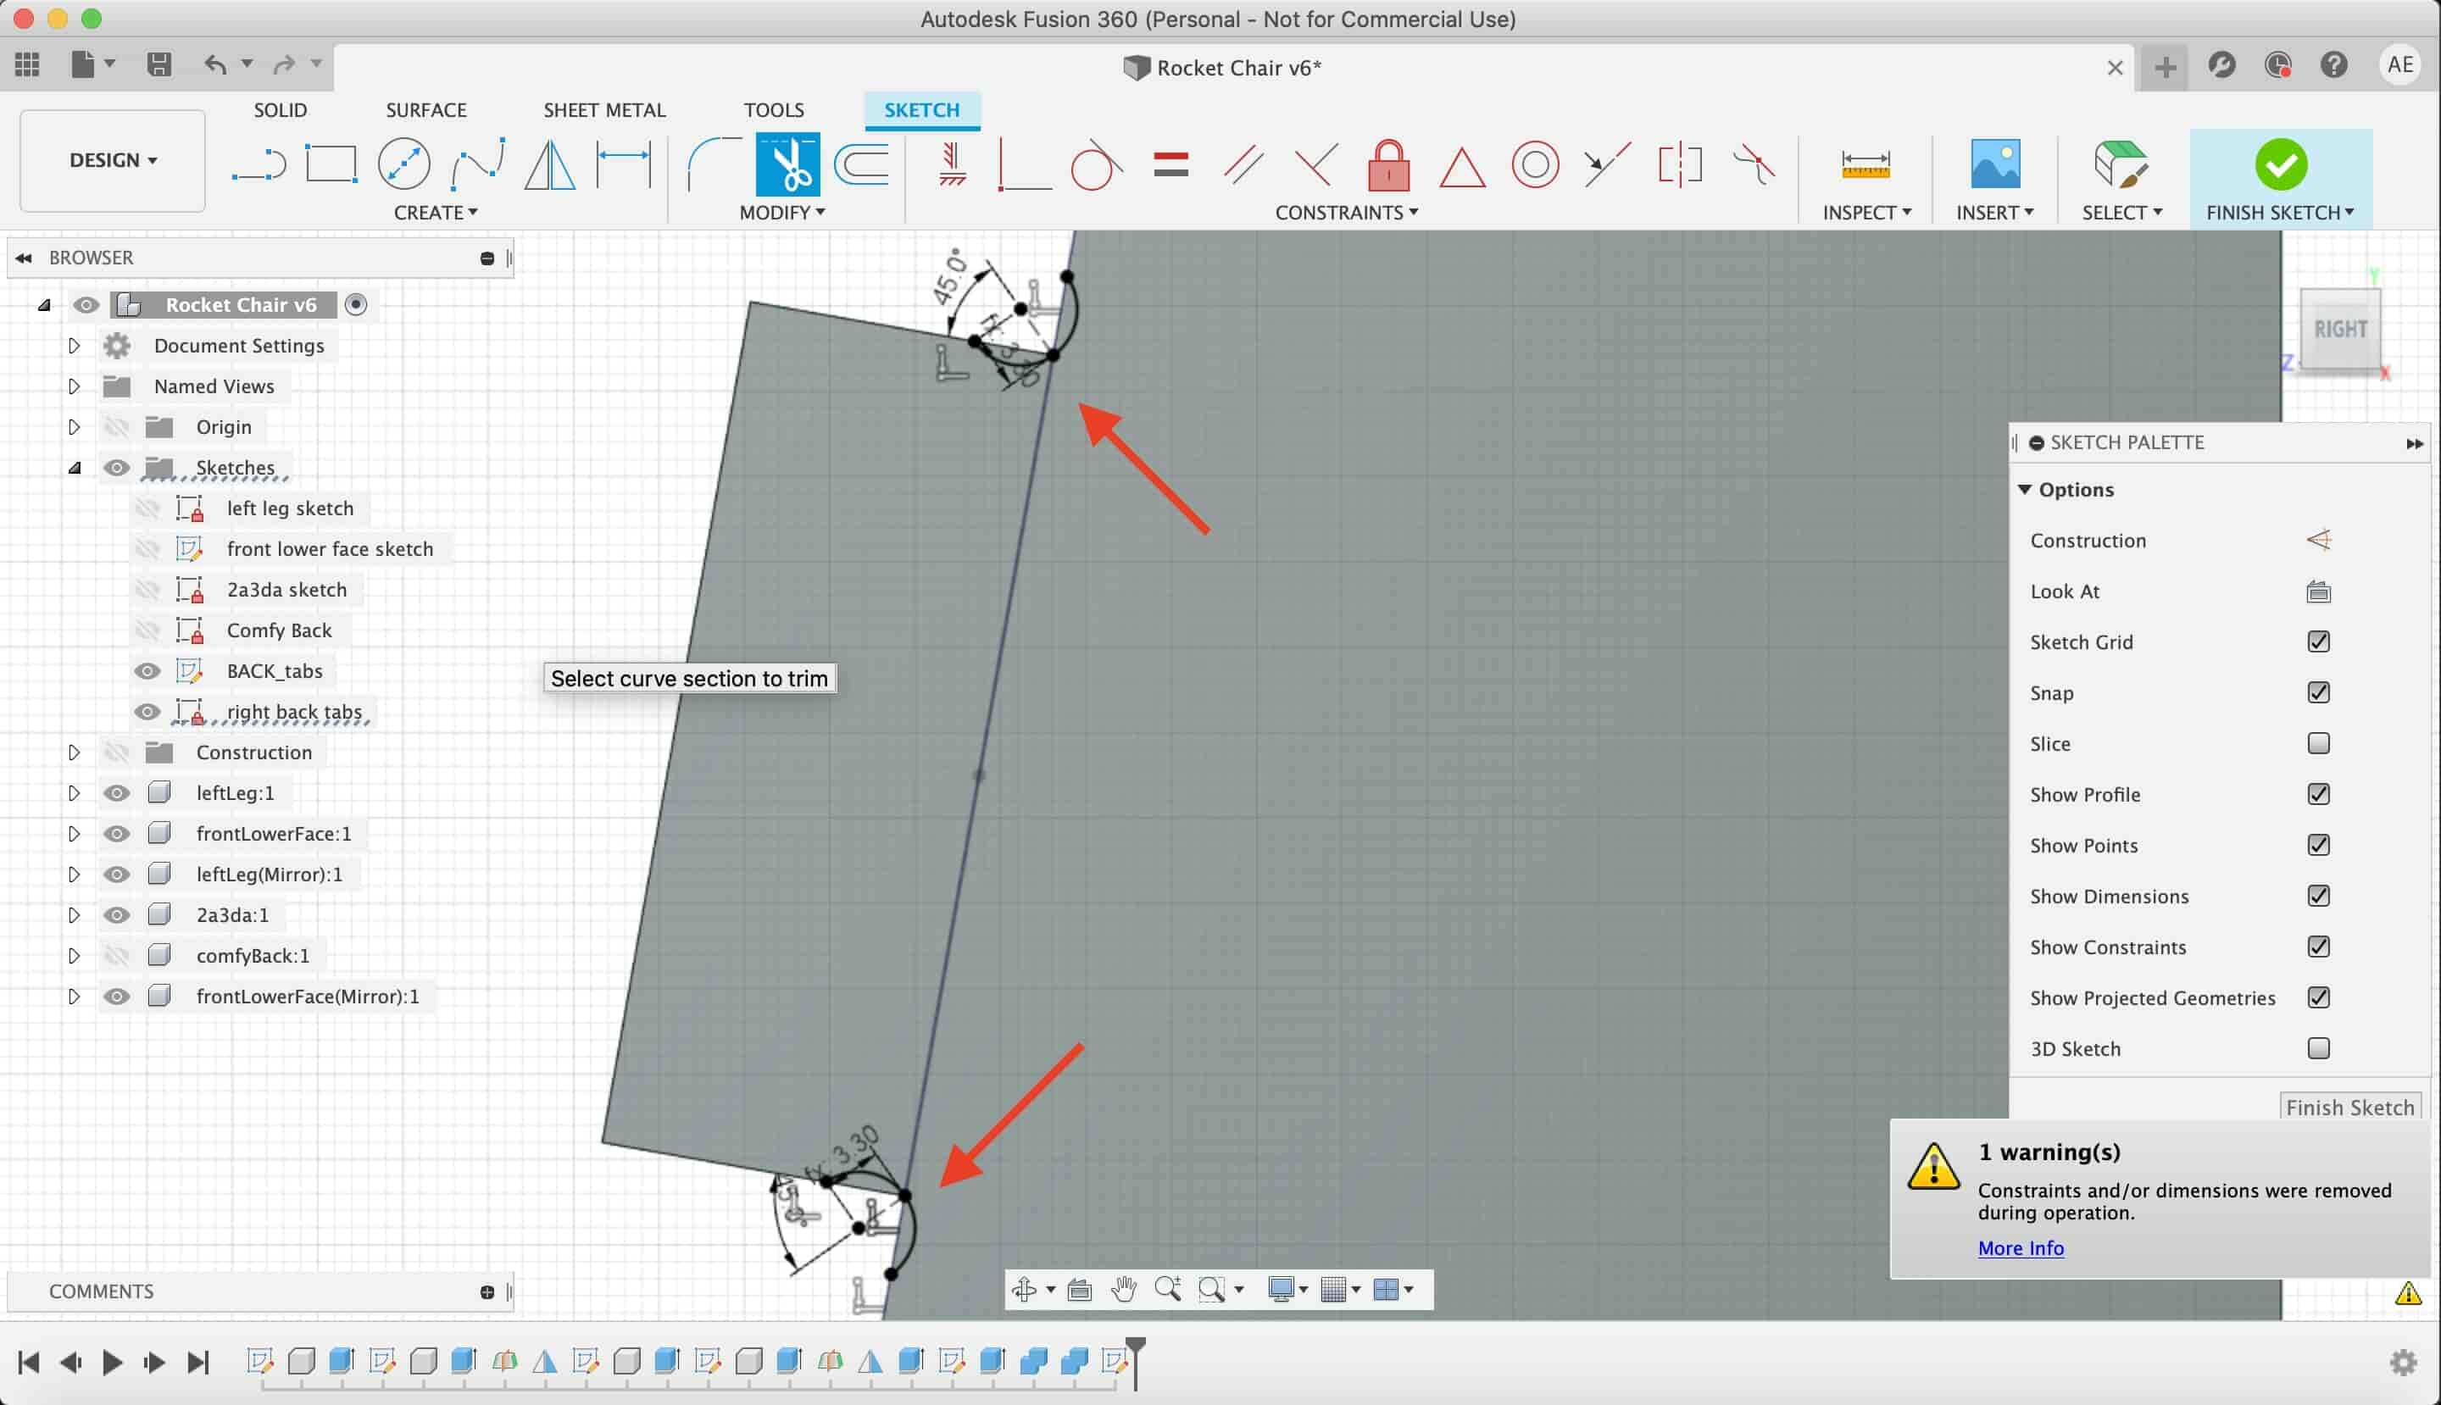Viewport: 2441px width, 1405px height.
Task: Select the Fit Point Spline tool
Action: 478,164
